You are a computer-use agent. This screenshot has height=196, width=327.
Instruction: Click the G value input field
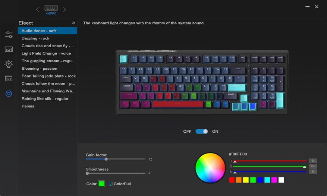pyautogui.click(x=312, y=166)
